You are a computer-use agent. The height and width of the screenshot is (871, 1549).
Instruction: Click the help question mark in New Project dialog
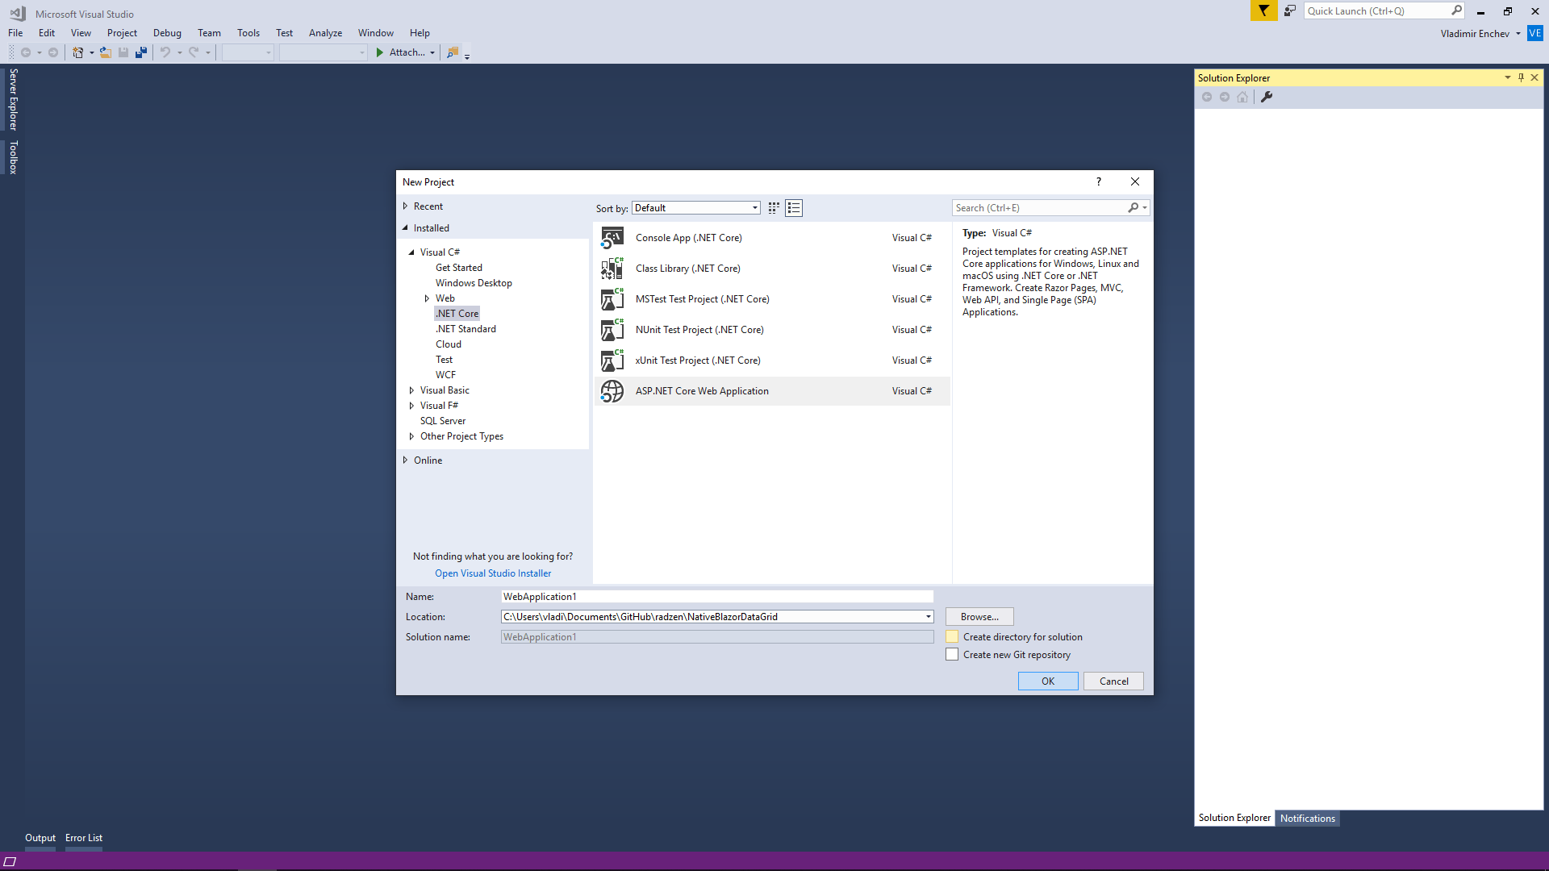coord(1098,181)
